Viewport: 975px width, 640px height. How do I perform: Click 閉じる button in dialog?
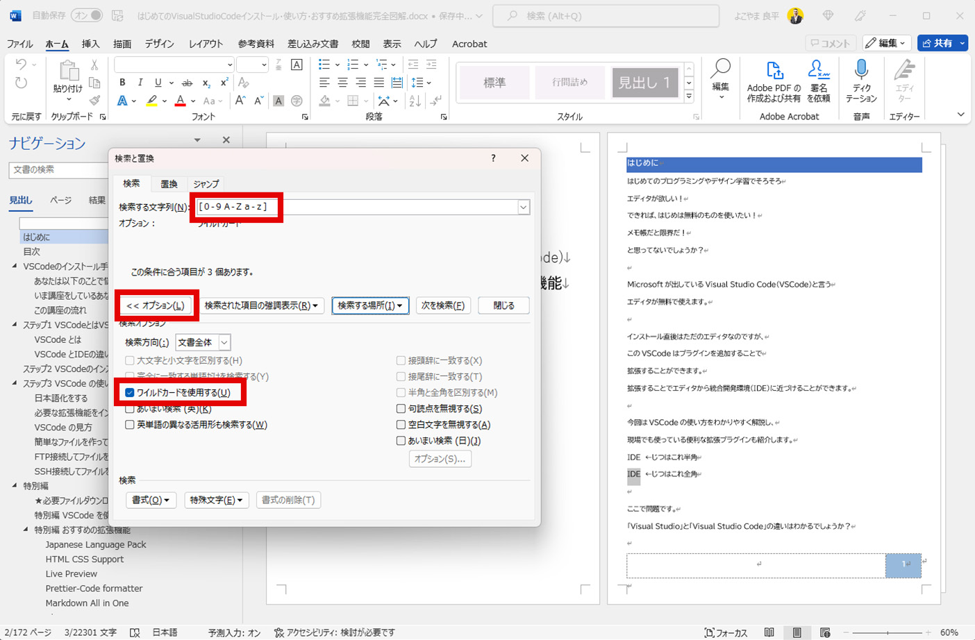pos(504,305)
